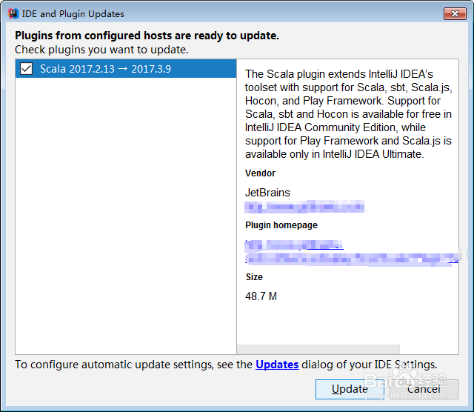Open the second Plugin homepage link line

pyautogui.click(x=352, y=257)
